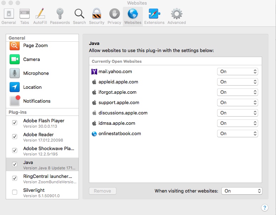Click 'Version 12.2.5r195' text
This screenshot has width=276, height=215.
point(40,154)
